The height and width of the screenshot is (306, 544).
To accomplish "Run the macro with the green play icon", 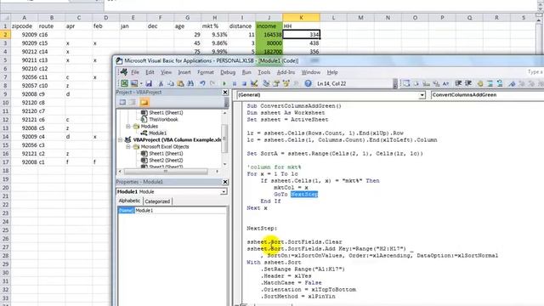I will point(224,83).
